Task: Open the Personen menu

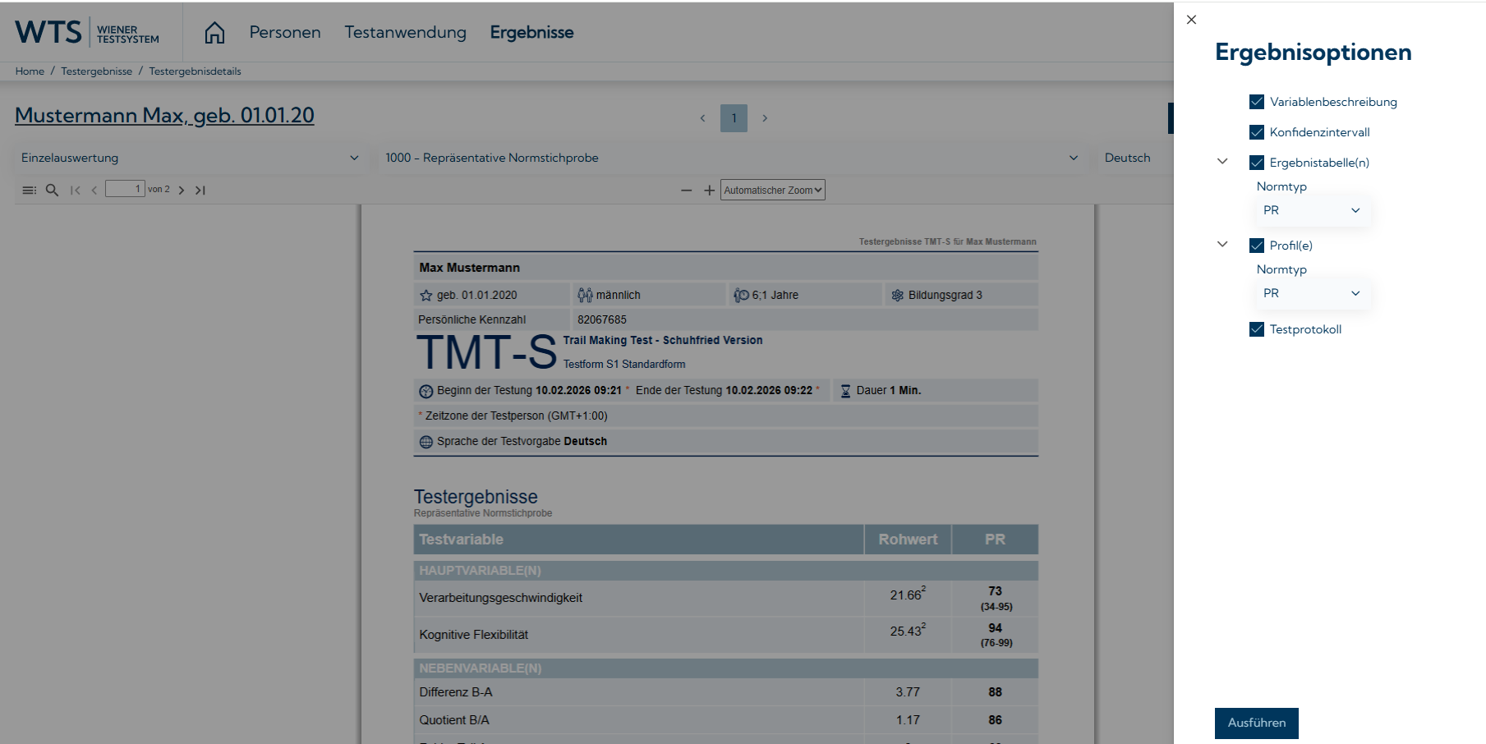Action: pos(285,33)
